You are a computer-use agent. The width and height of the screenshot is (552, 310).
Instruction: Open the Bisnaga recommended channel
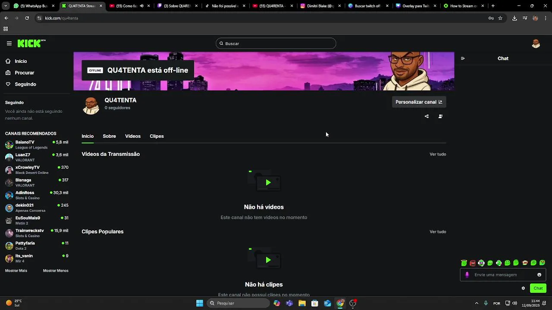click(37, 183)
